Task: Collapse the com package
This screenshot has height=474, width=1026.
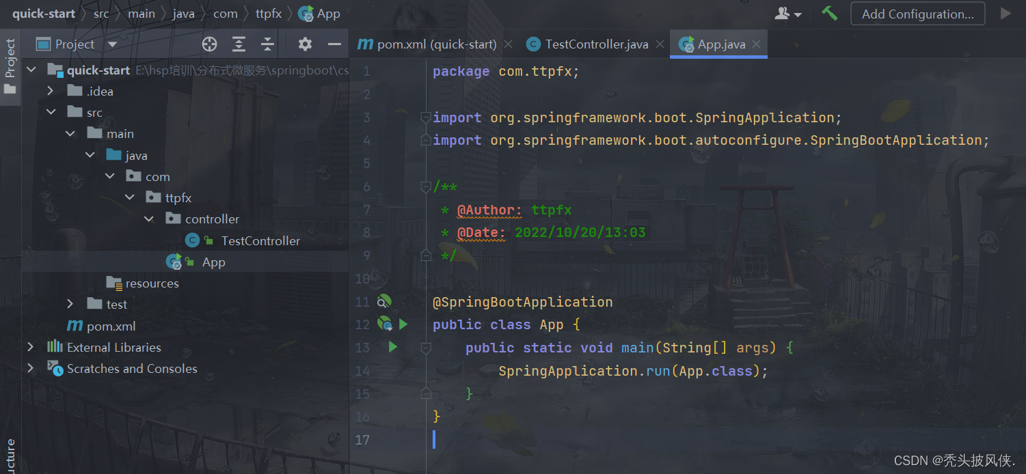Action: point(110,177)
